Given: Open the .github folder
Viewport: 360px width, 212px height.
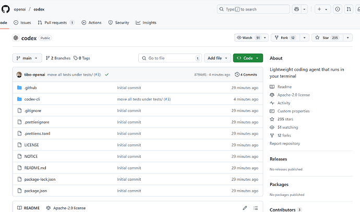Looking at the screenshot, I should (x=31, y=88).
